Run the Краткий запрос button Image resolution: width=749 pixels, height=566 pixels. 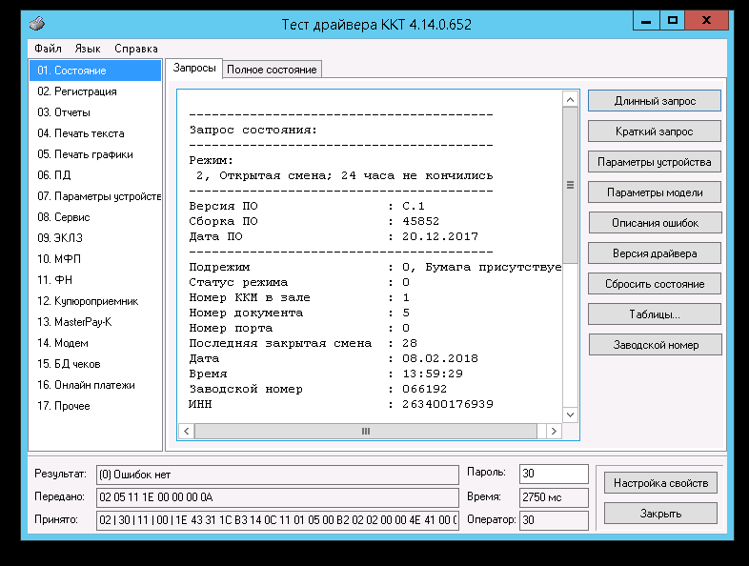(x=655, y=131)
